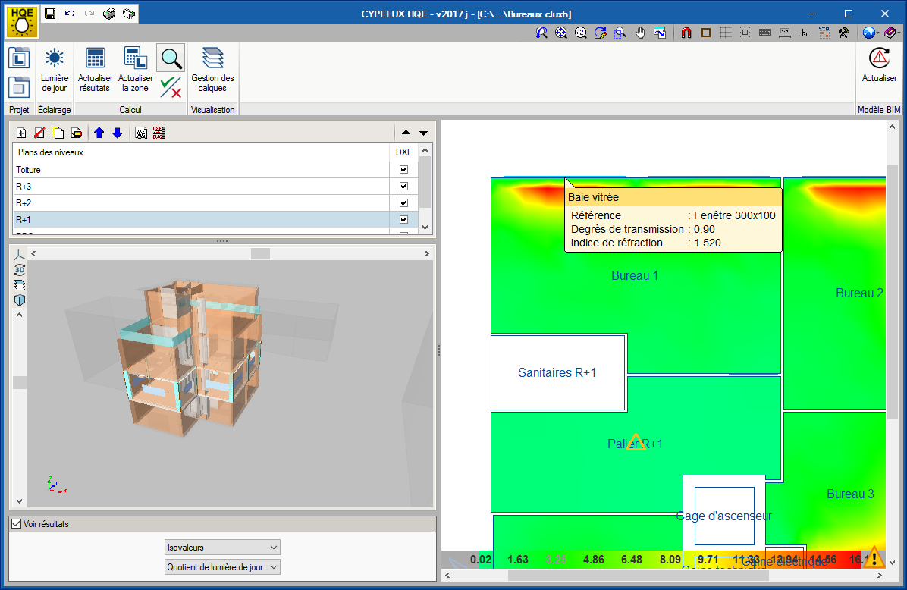Save the project with the floppy disk icon
The height and width of the screenshot is (590, 907).
50,14
